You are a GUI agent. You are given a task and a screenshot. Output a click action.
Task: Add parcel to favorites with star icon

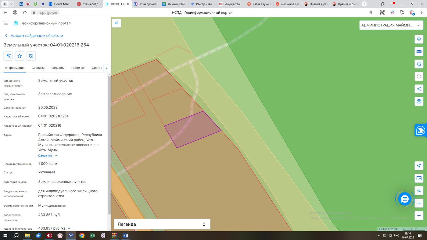point(20,56)
